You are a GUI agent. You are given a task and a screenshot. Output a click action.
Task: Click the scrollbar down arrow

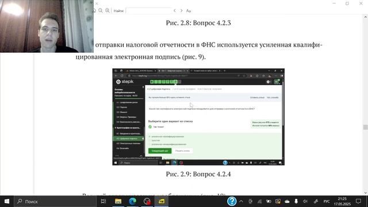click(366, 193)
